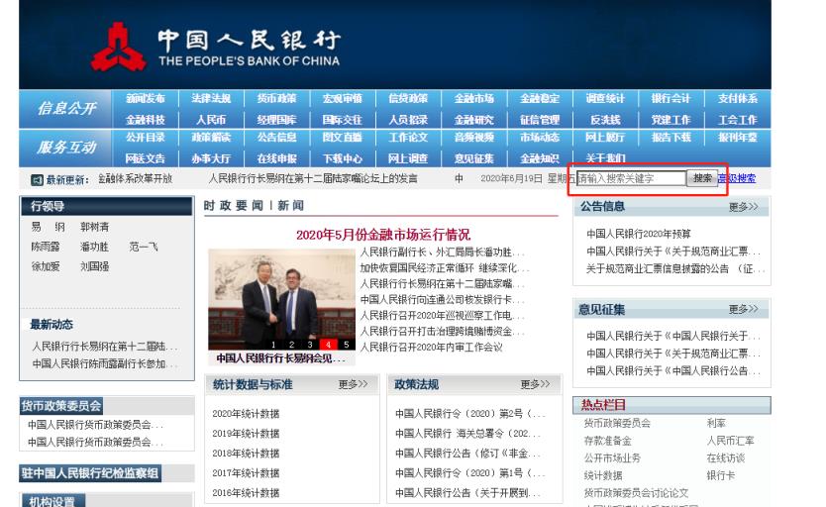Open the 货币政策 navigation item
This screenshot has height=507, width=826.
click(276, 98)
